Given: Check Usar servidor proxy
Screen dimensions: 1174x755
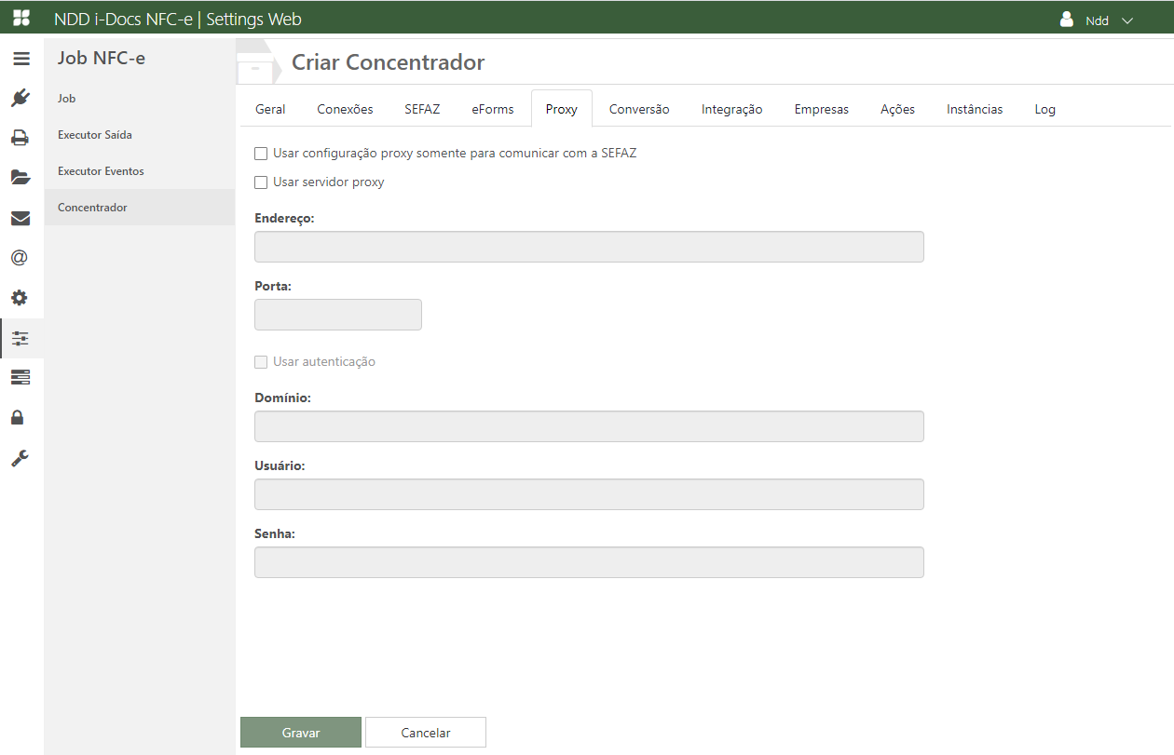Looking at the screenshot, I should (x=261, y=182).
